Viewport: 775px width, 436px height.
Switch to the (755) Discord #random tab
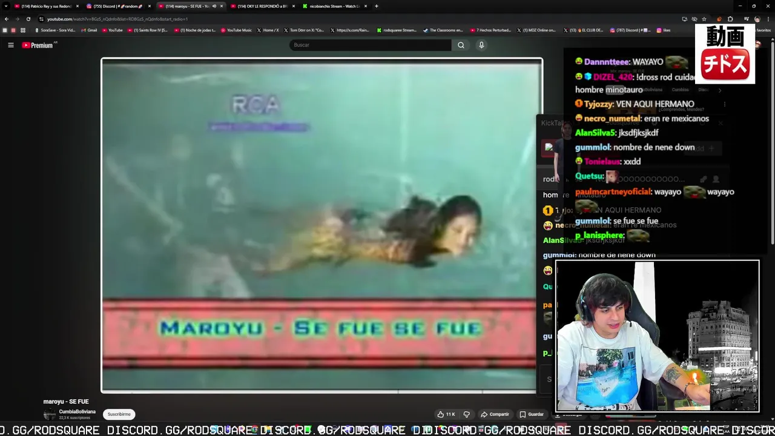point(119,6)
